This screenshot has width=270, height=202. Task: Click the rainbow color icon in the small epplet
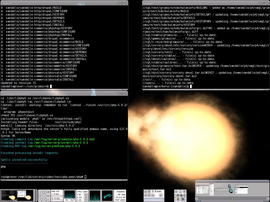pyautogui.click(x=178, y=199)
